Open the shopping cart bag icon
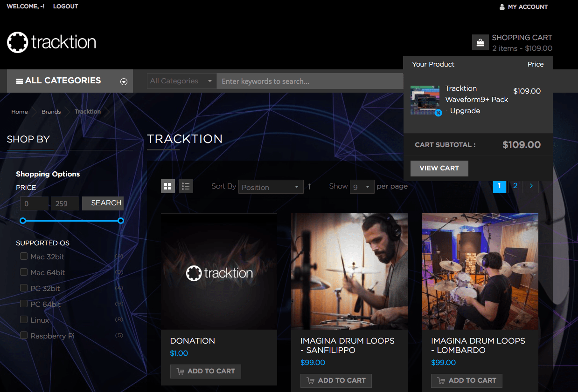 (x=480, y=43)
